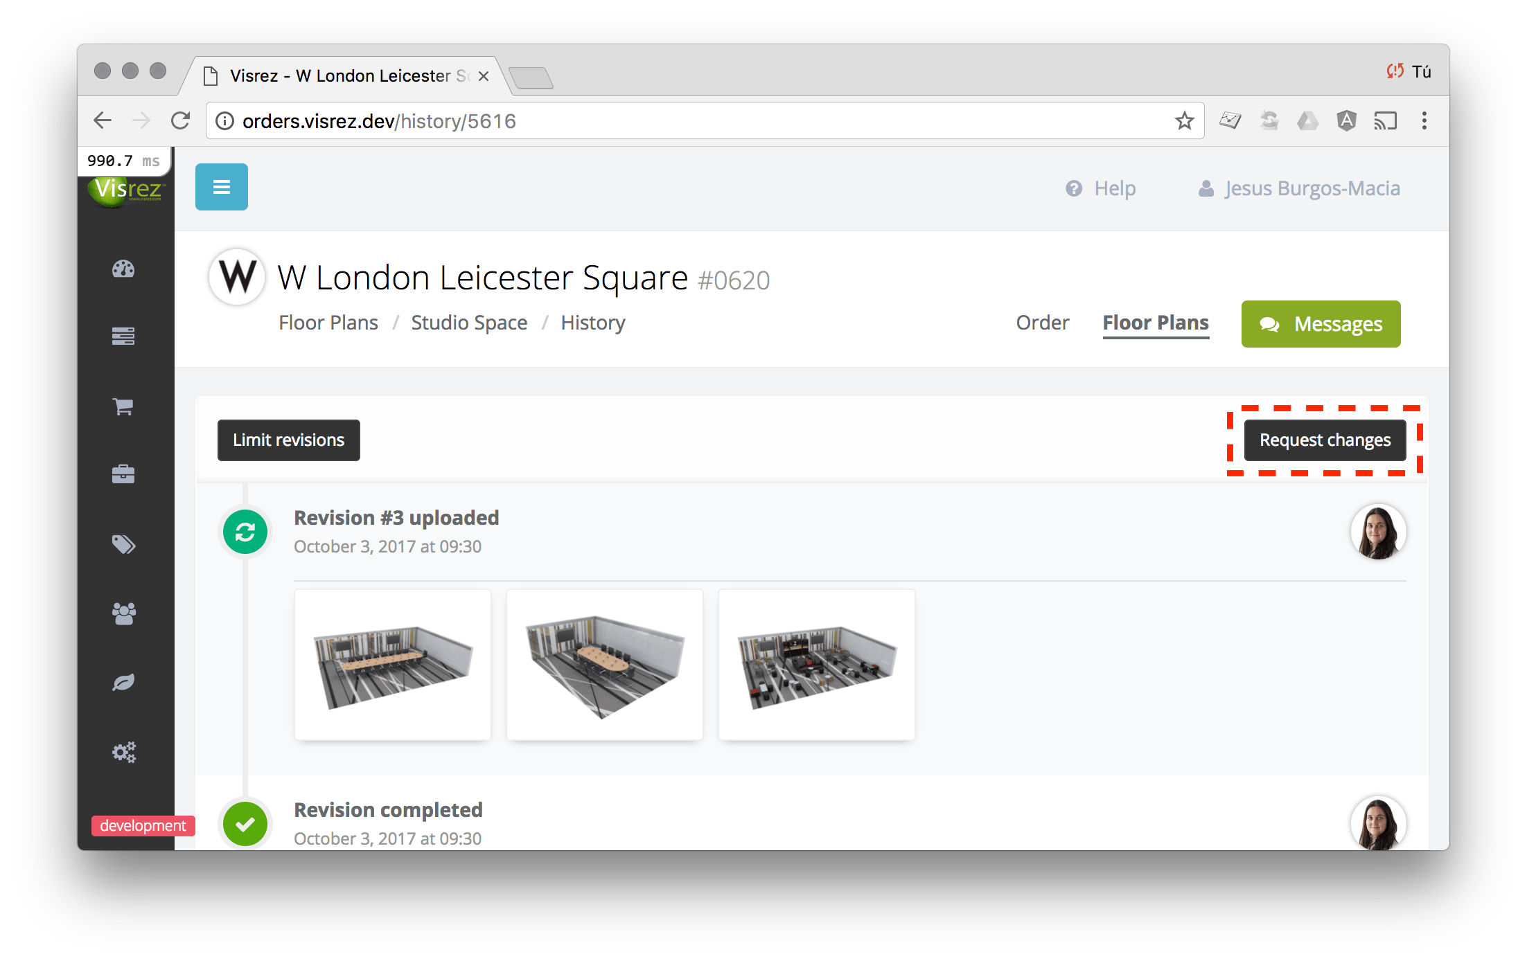Open the Help link
1527x961 pixels.
point(1101,188)
